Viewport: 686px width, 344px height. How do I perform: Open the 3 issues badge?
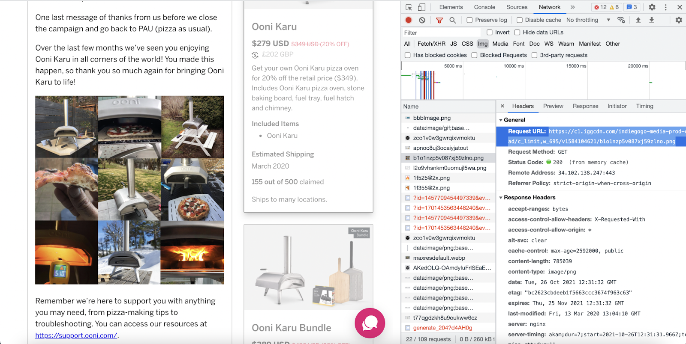pyautogui.click(x=632, y=7)
